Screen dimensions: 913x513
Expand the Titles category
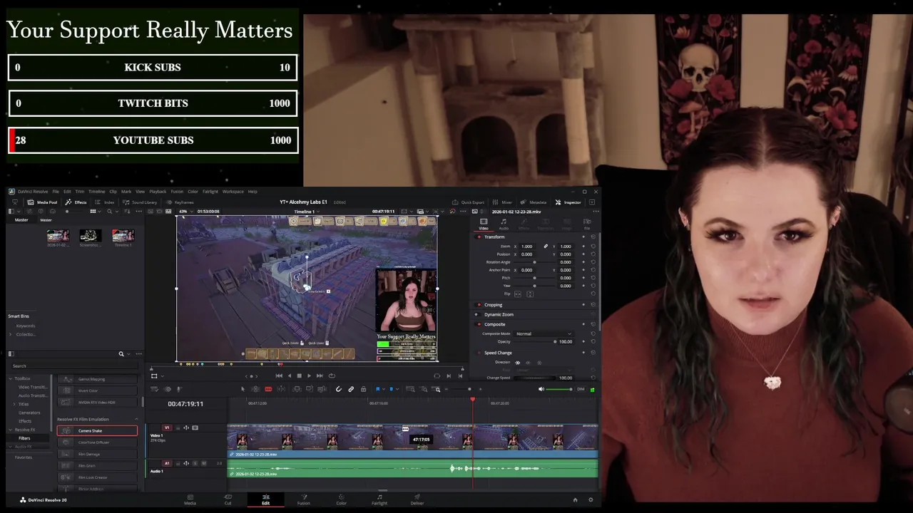pyautogui.click(x=16, y=404)
